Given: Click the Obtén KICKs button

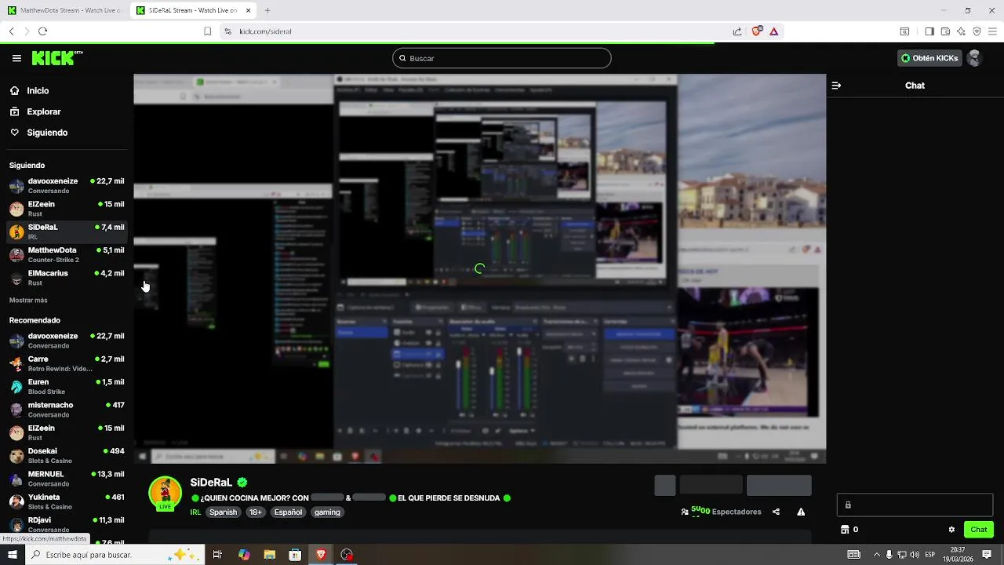Looking at the screenshot, I should [x=929, y=58].
